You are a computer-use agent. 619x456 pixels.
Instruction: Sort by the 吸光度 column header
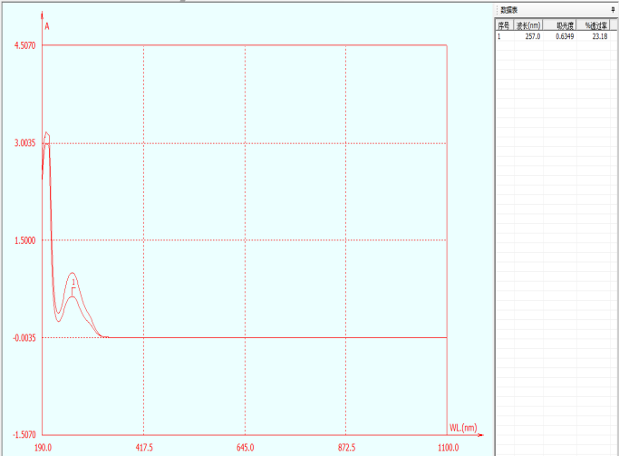click(x=567, y=26)
